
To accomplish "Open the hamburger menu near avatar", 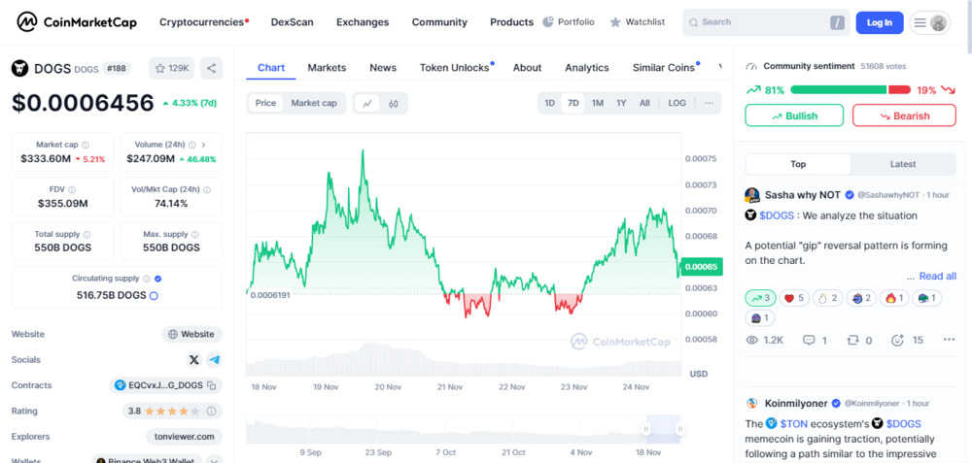I will click(920, 23).
